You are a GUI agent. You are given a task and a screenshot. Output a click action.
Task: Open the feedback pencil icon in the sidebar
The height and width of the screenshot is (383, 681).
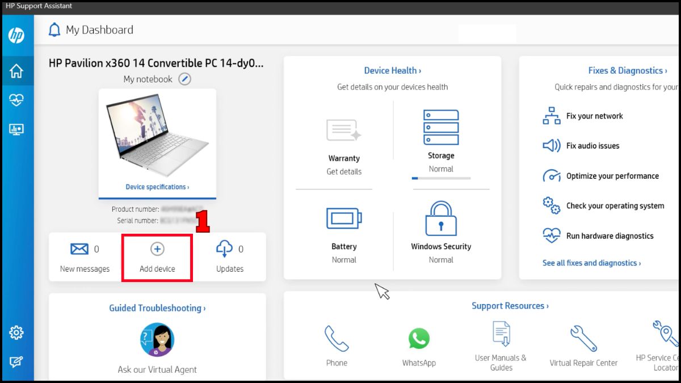coord(16,362)
